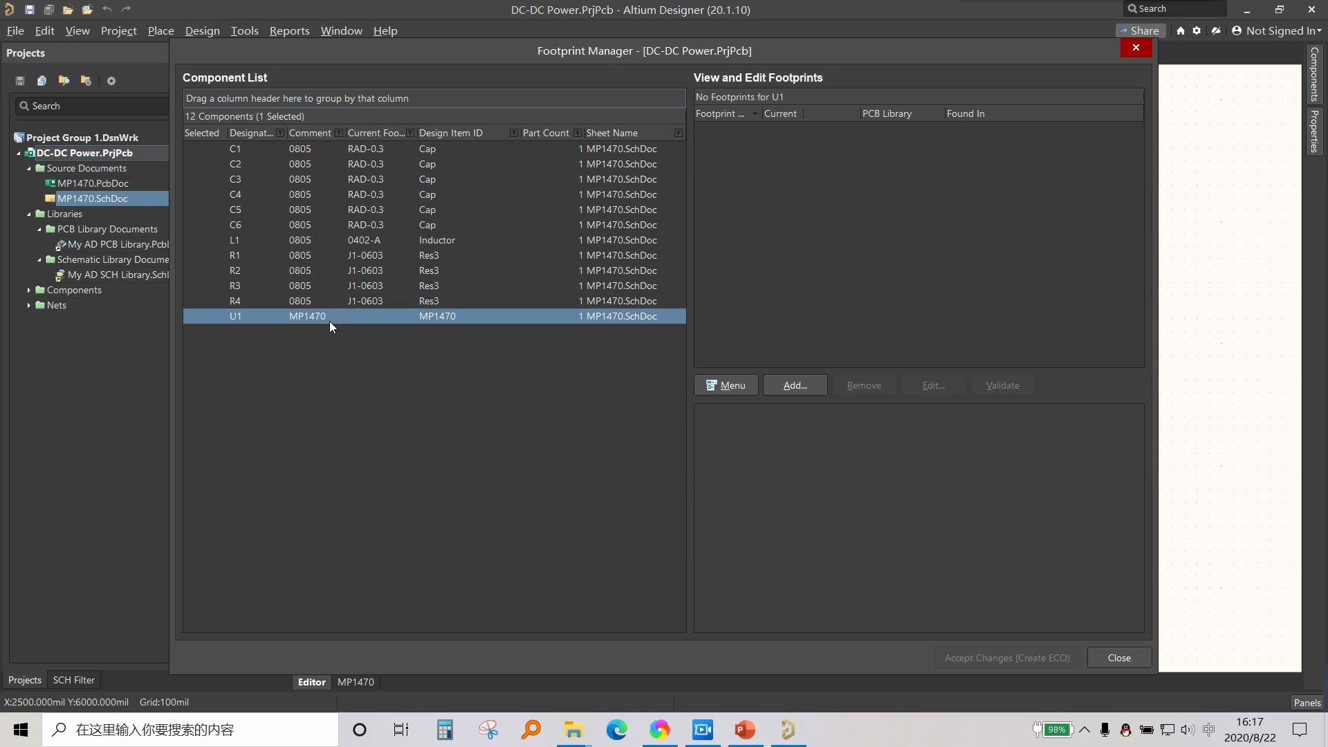This screenshot has width=1328, height=747.
Task: Open the File menu
Action: coord(15,31)
